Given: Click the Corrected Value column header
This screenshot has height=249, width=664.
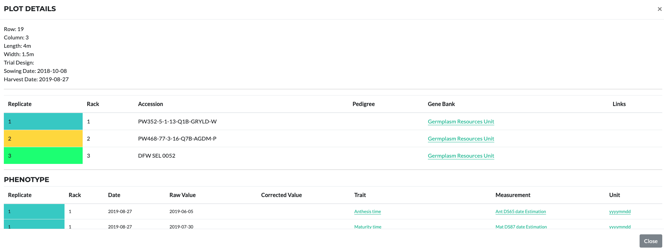Looking at the screenshot, I should click(281, 195).
